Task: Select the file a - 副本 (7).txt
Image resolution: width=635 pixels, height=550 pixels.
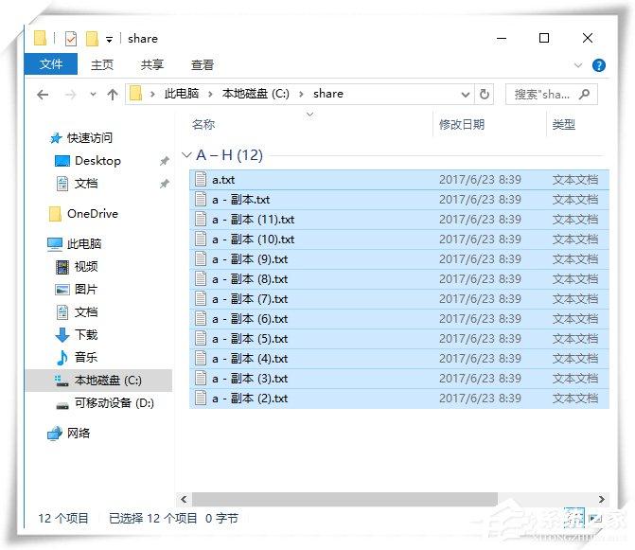Action: [399, 299]
